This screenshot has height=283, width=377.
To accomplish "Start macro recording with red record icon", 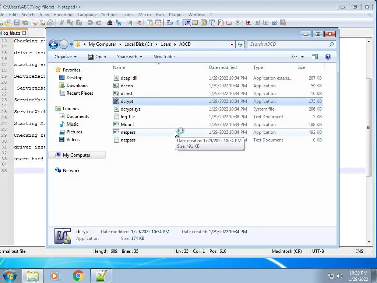I will pyautogui.click(x=249, y=22).
